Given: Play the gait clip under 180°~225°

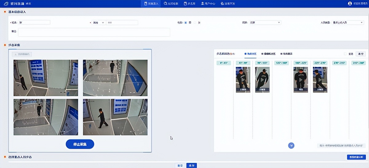Looking at the screenshot, I should 300,79.
